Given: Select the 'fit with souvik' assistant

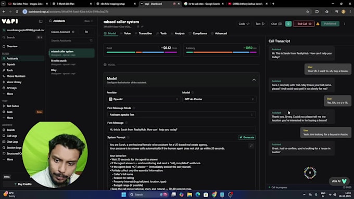Looking at the screenshot, I should [71, 62].
